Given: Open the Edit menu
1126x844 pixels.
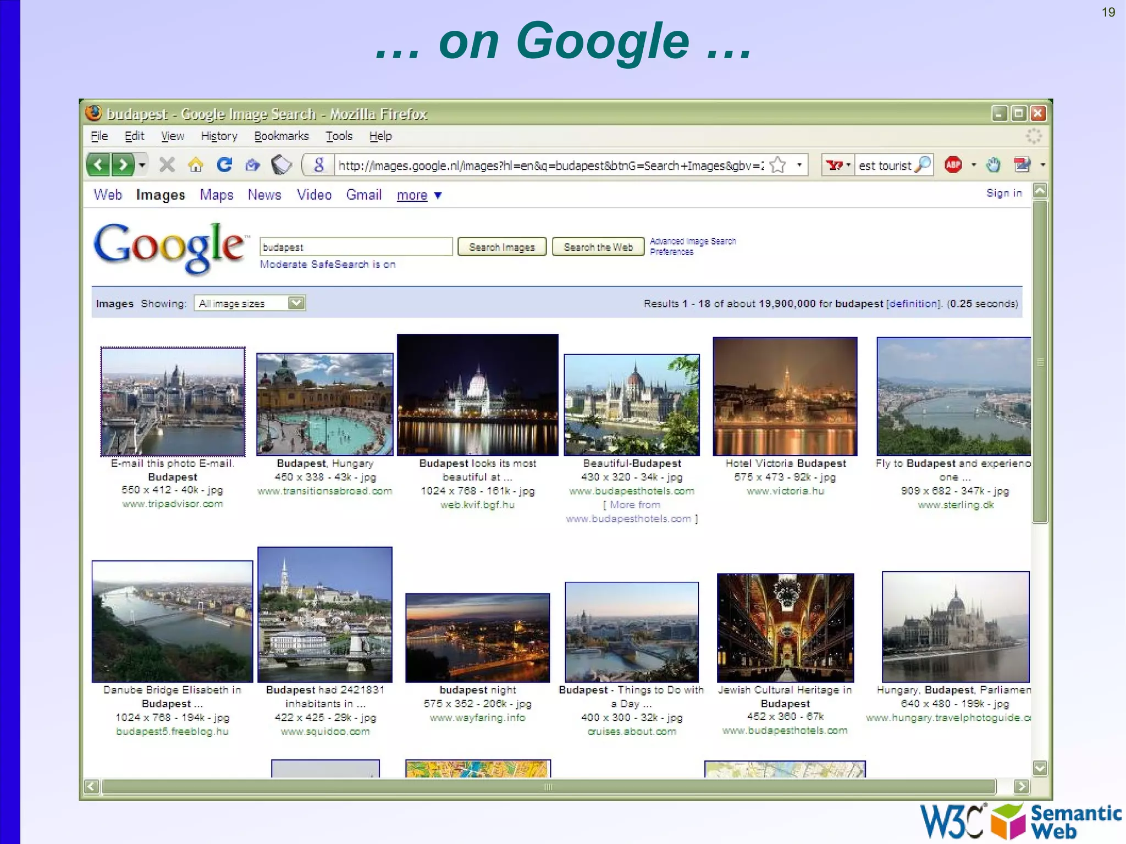Looking at the screenshot, I should click(x=134, y=136).
